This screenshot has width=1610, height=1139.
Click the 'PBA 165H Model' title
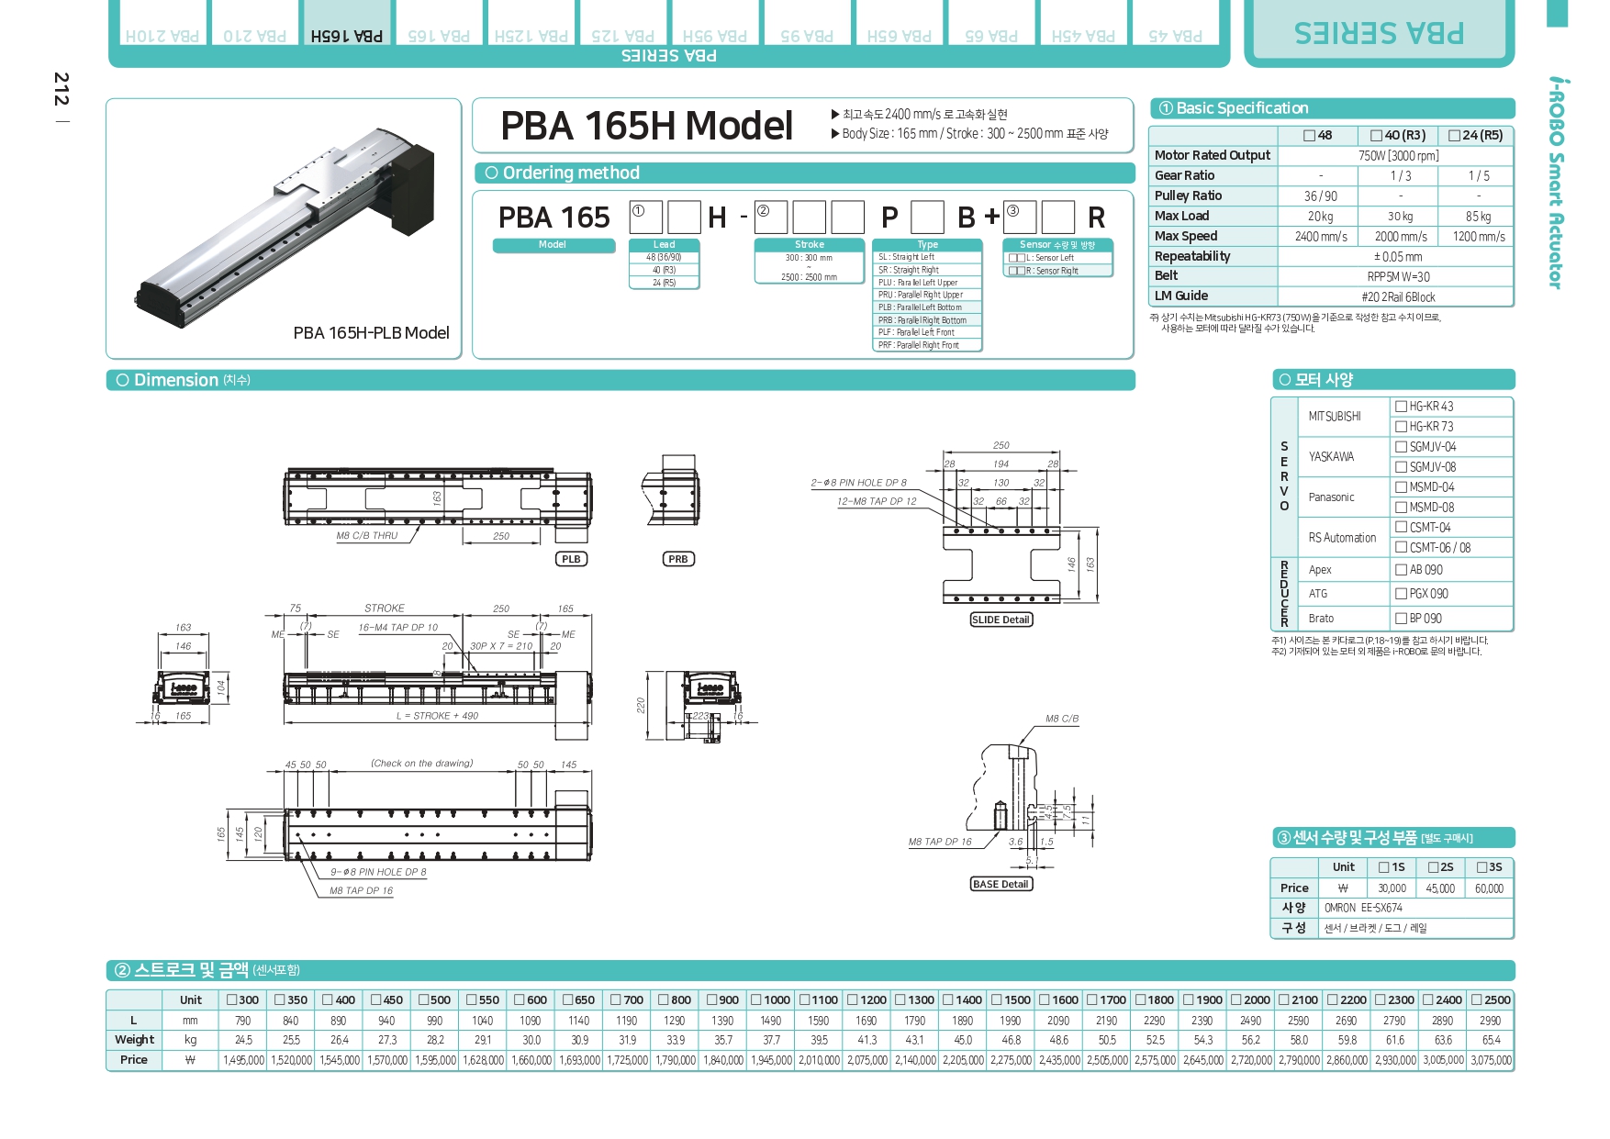pos(646,126)
